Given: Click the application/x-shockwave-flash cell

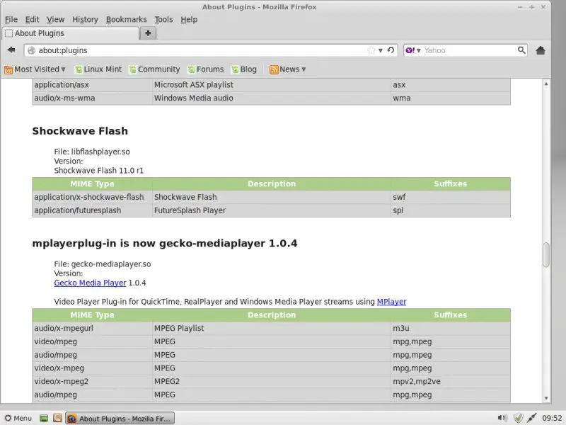Looking at the screenshot, I should (92, 197).
